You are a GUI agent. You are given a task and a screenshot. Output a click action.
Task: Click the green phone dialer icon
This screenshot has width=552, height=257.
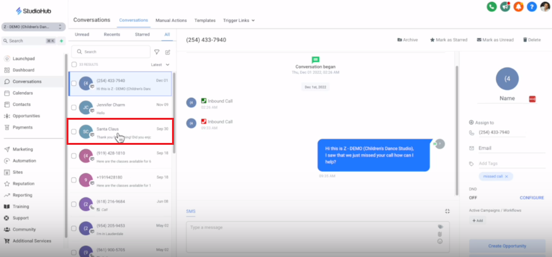tap(492, 7)
